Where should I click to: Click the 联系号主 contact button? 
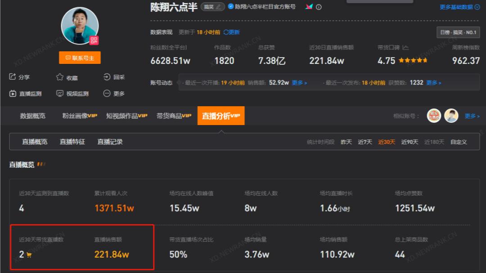pyautogui.click(x=80, y=58)
